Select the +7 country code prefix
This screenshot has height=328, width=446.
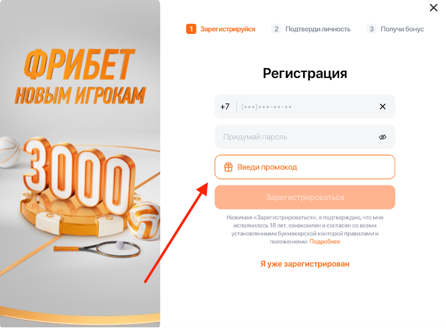(225, 107)
